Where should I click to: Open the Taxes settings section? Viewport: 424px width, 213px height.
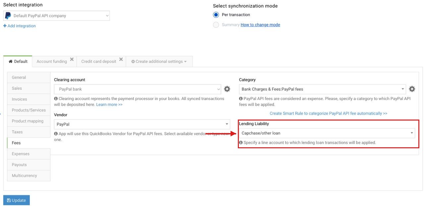(x=29, y=132)
